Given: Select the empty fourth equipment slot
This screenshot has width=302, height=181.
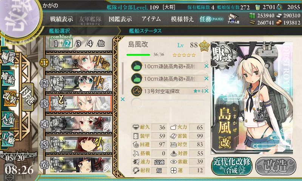Looking at the screenshot, I should pos(168,103).
